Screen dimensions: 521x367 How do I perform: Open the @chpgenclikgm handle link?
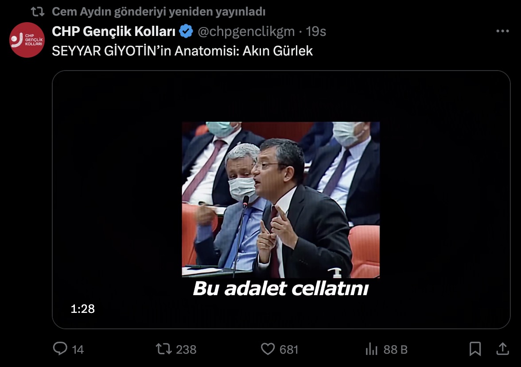246,31
